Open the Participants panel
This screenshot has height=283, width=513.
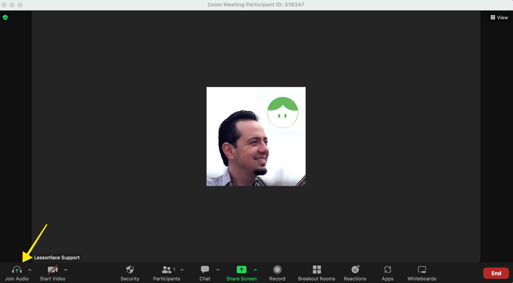click(x=167, y=270)
